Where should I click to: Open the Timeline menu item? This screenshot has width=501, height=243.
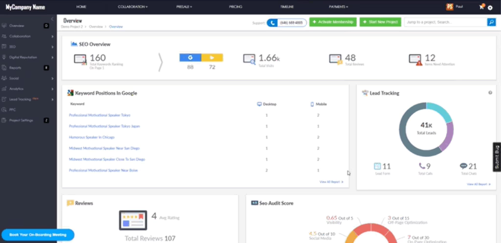pos(287,7)
